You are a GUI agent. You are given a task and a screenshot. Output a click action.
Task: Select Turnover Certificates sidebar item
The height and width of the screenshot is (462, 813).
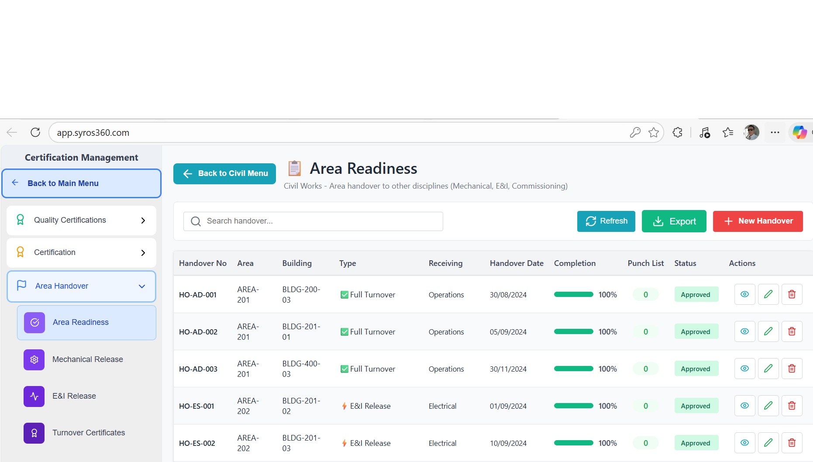point(88,433)
